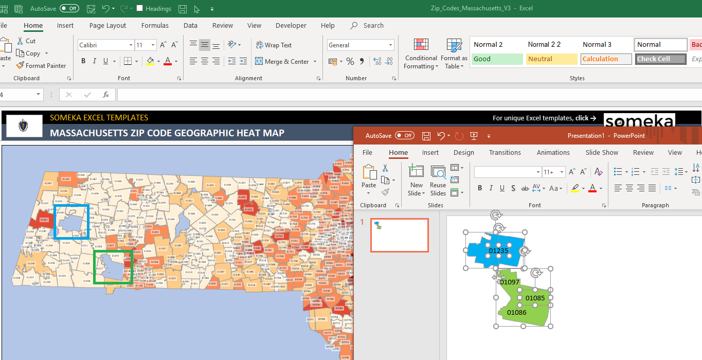702x360 pixels.
Task: Enable Wrap Text in the Alignment group
Action: tap(274, 45)
